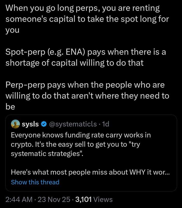Click the "sysls" display name

30,124
